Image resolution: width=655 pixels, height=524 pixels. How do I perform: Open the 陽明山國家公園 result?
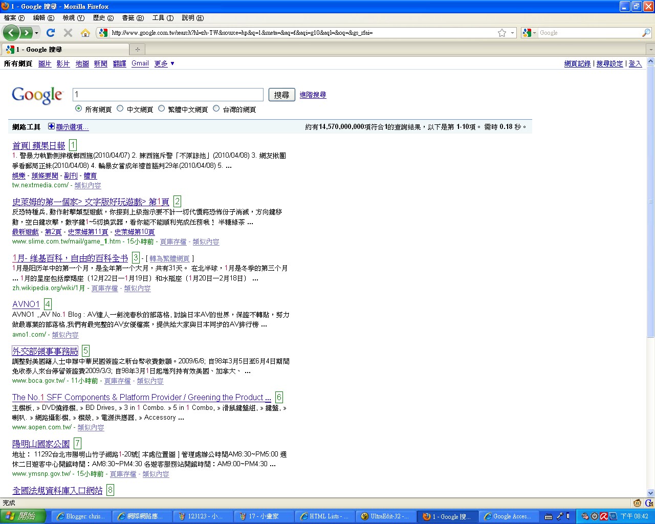[x=41, y=444]
